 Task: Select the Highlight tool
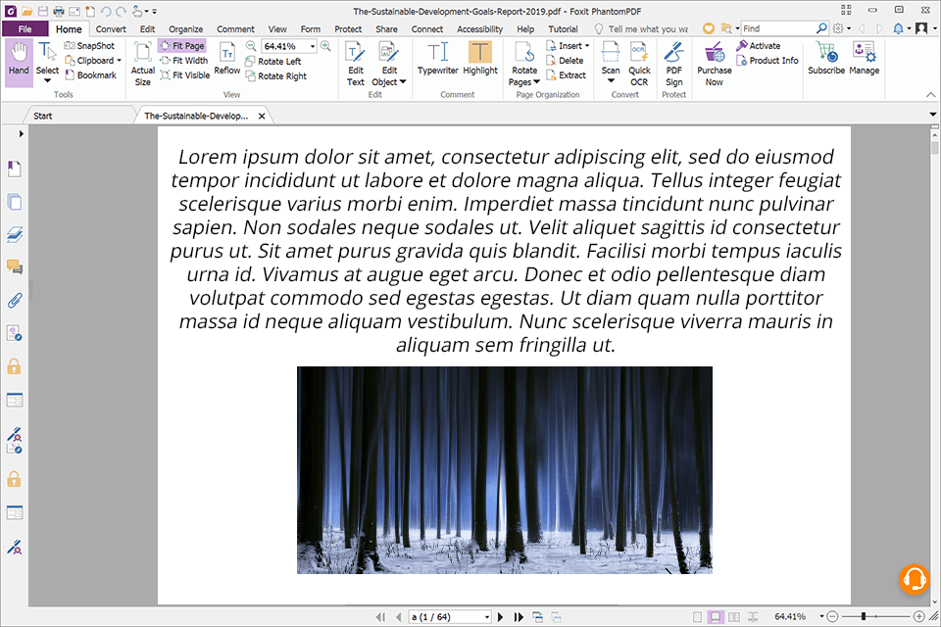click(480, 59)
